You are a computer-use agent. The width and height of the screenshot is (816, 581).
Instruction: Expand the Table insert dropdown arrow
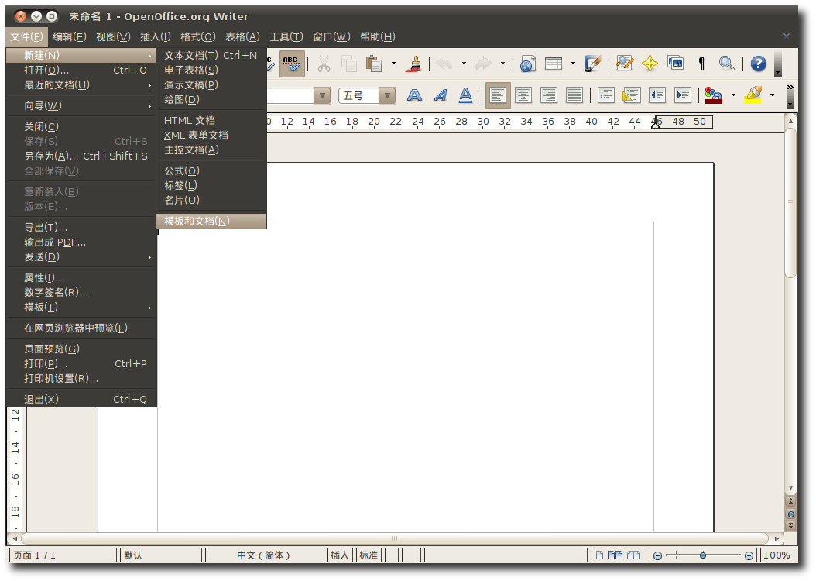tap(573, 64)
